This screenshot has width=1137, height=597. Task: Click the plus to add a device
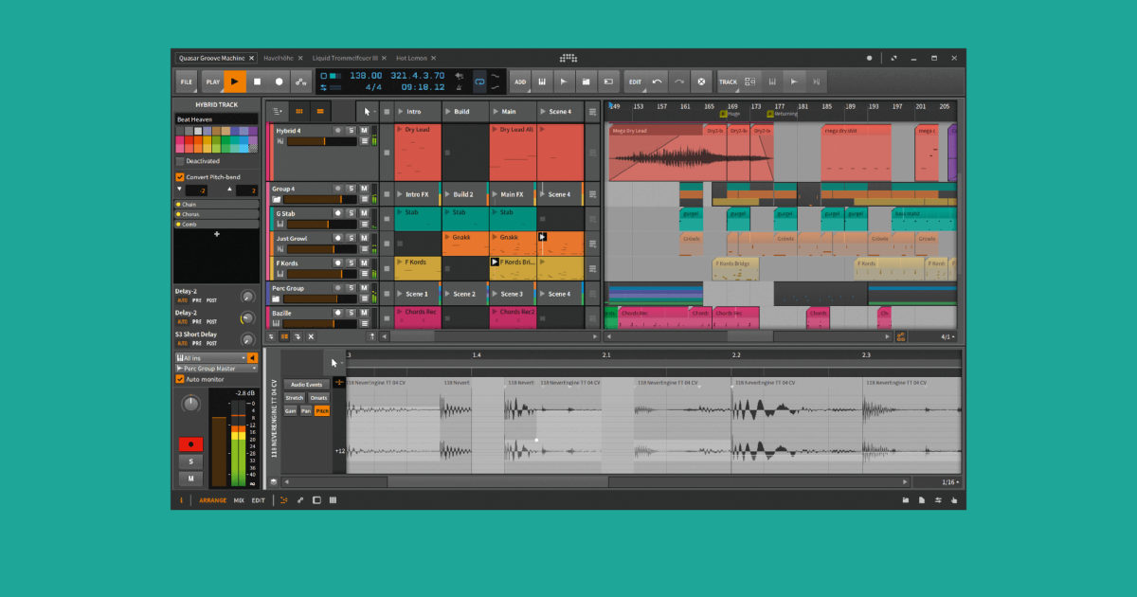(x=216, y=234)
